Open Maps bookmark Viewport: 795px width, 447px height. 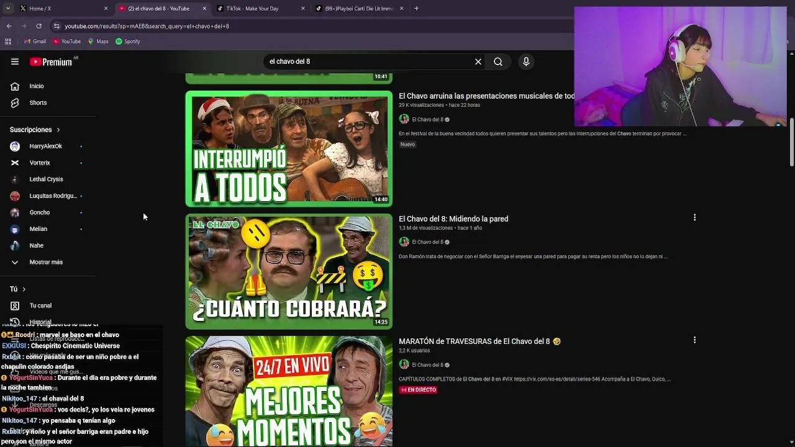tap(98, 42)
